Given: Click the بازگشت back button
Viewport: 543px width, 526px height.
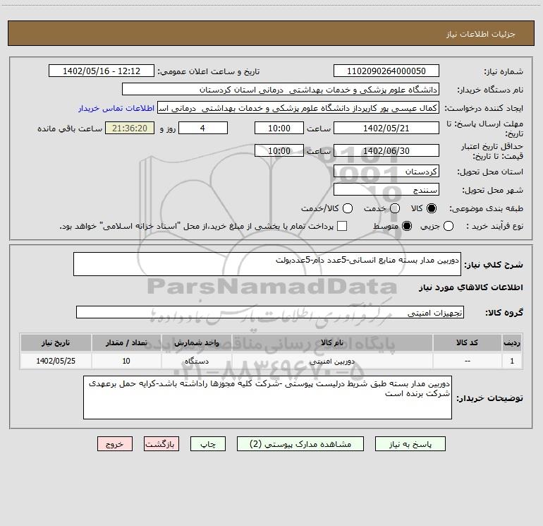Looking at the screenshot, I should click(x=161, y=444).
